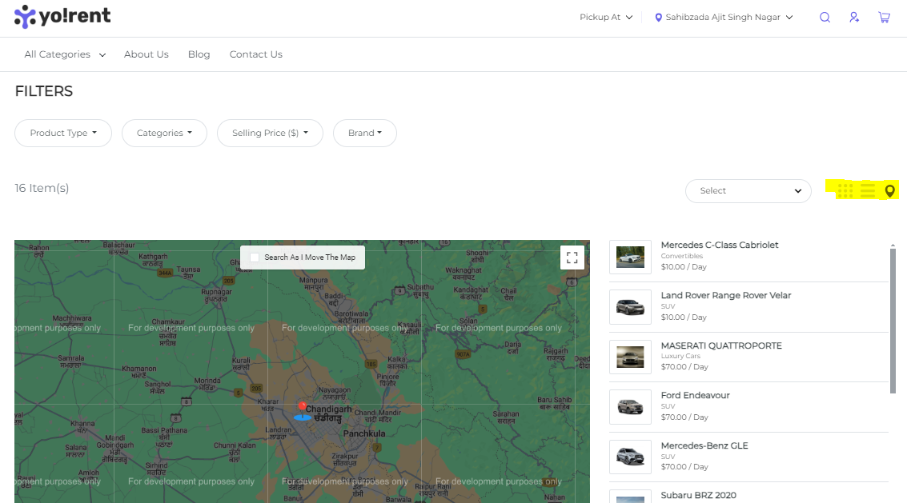Click the Mercedes C-Class Cabriolet thumbnail

pyautogui.click(x=631, y=257)
